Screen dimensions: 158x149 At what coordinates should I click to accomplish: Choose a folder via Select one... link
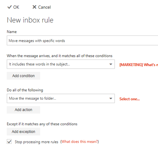130,99
